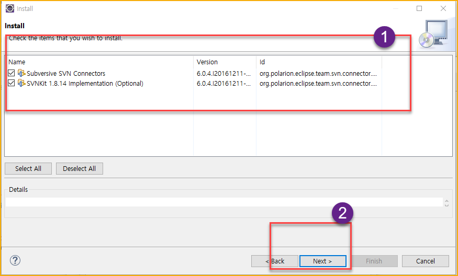
Task: Click the Eclipse icon in the title bar
Action: coord(9,8)
